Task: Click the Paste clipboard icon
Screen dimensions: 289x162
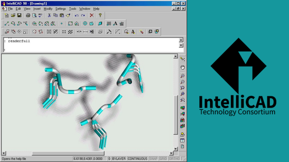Action: point(62,15)
